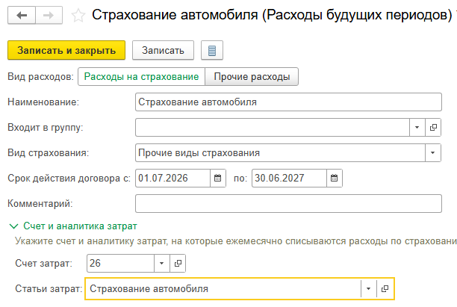Go forward with the right arrow button
This screenshot has width=457, height=307.
[x=49, y=15]
